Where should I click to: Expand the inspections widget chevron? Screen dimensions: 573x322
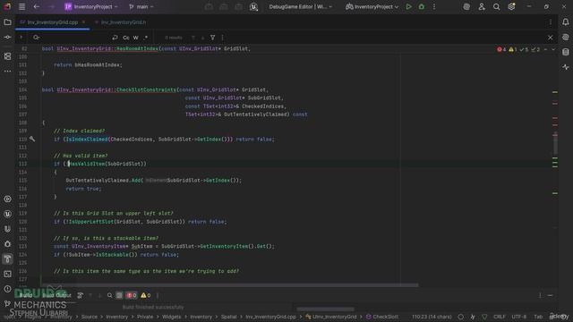point(553,49)
